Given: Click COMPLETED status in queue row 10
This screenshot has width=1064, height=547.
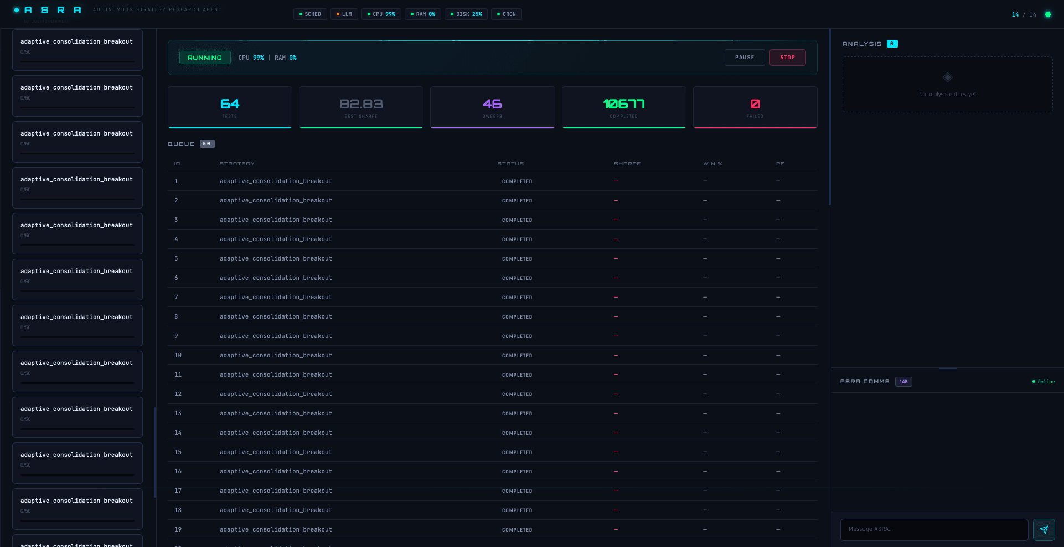Looking at the screenshot, I should 517,356.
